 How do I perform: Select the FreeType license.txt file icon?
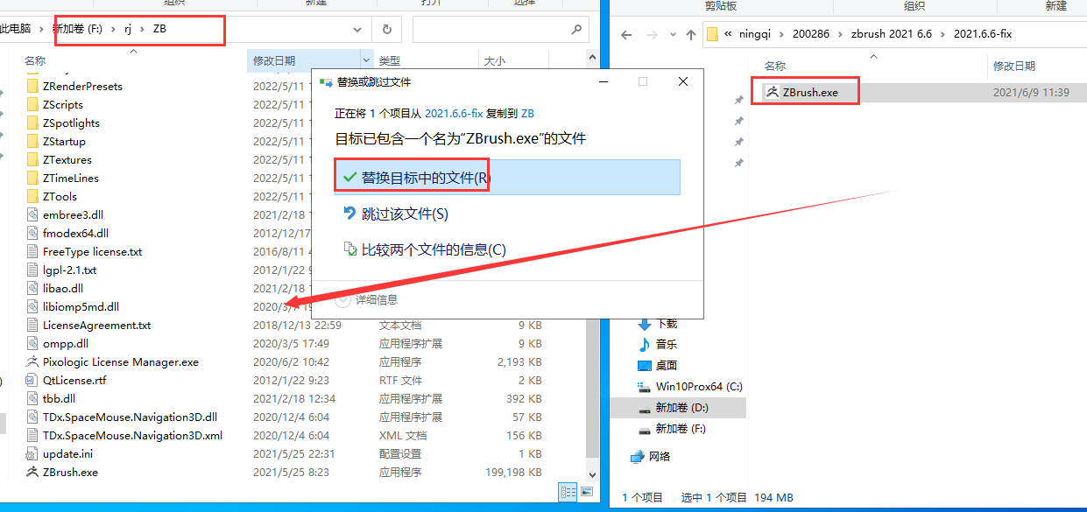33,251
